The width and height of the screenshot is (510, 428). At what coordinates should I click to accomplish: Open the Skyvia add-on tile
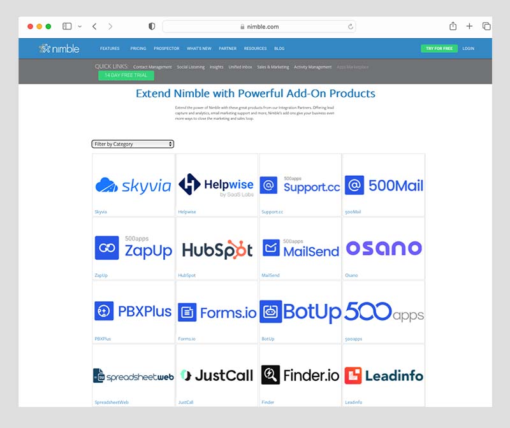pos(133,183)
